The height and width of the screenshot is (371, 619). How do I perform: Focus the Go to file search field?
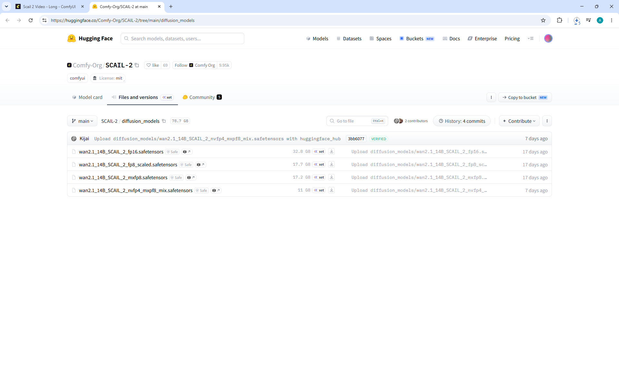point(357,121)
